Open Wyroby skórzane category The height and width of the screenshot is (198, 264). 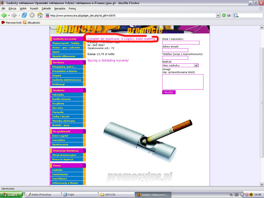click(67, 121)
